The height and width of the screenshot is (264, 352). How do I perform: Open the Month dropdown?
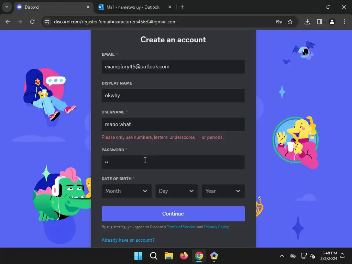(126, 191)
